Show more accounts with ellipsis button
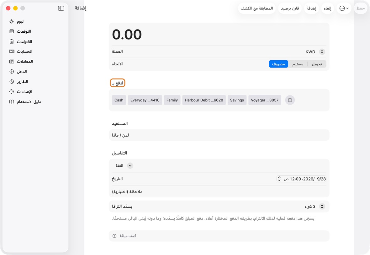 pyautogui.click(x=290, y=100)
